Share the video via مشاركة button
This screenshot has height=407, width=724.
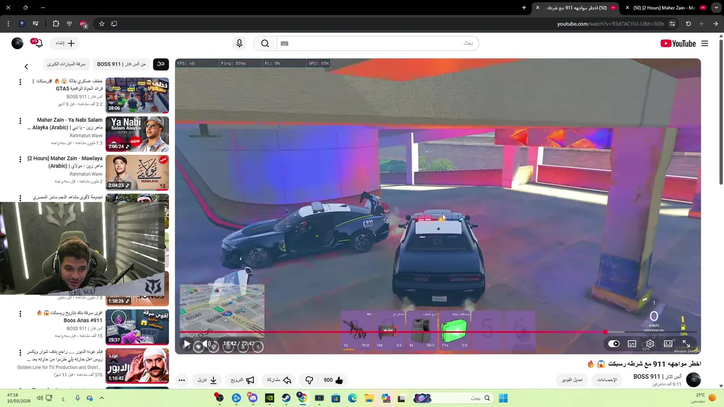(279, 380)
